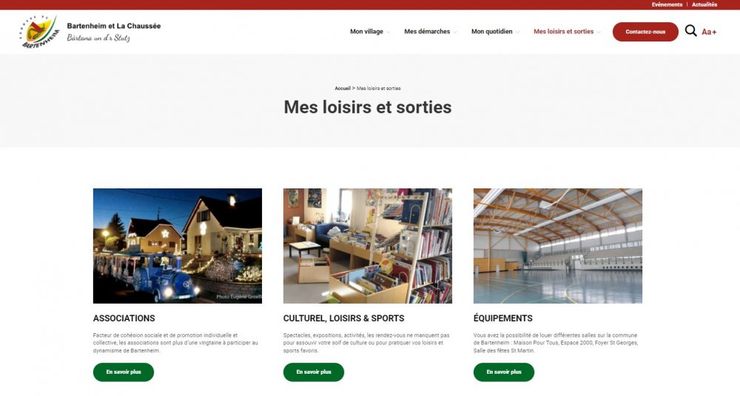Expand the Mes loisirs et sorties chevron
Viewport: 740px width, 396px height.
tap(599, 32)
